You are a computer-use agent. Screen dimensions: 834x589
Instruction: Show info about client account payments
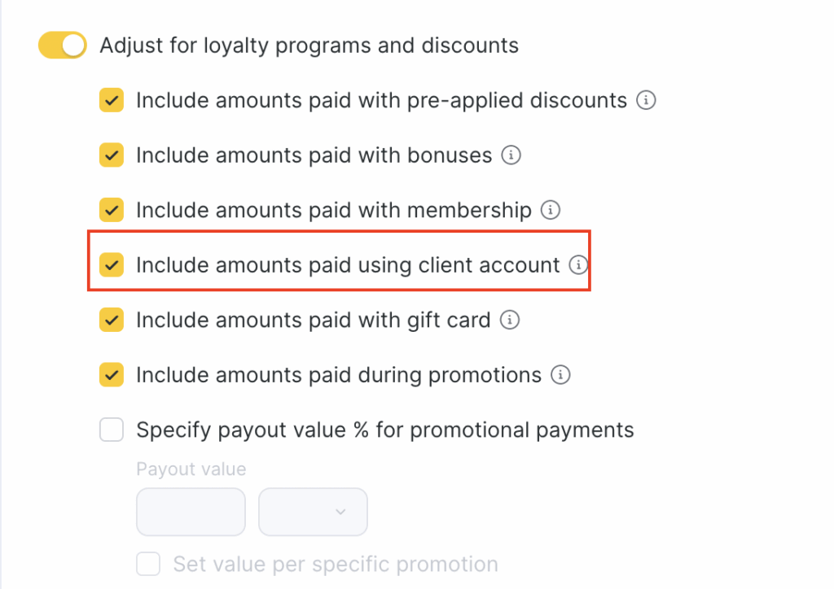tap(578, 265)
